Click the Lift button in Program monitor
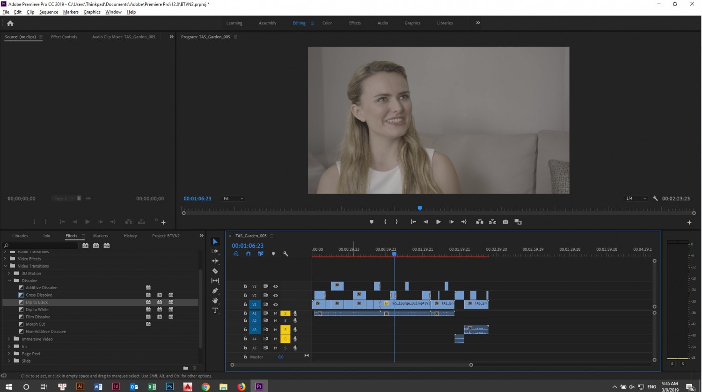Screen dimensions: 702x392 click(x=480, y=222)
